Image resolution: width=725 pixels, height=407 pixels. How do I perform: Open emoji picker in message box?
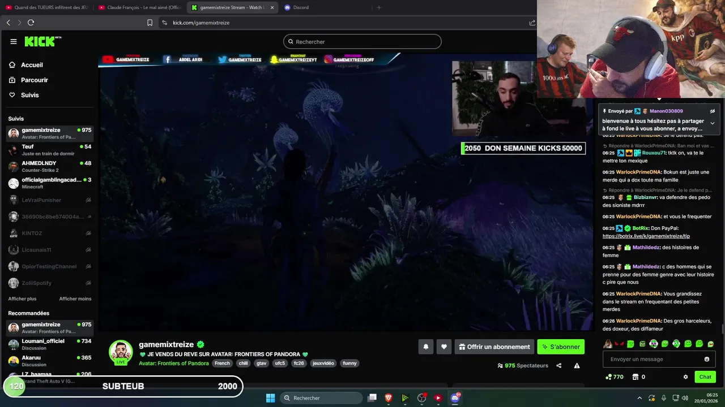click(707, 359)
